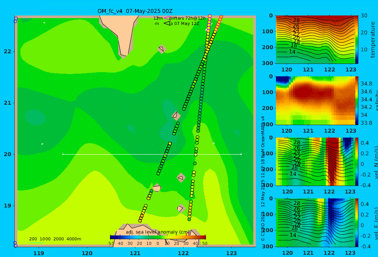
Task: Click the 'to 07 May 12Z' legend text
Action: pos(184,24)
